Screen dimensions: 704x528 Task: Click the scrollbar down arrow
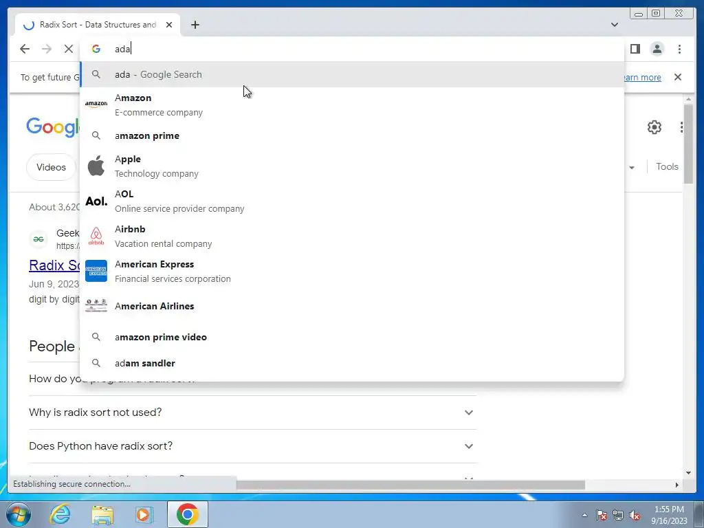pyautogui.click(x=688, y=473)
